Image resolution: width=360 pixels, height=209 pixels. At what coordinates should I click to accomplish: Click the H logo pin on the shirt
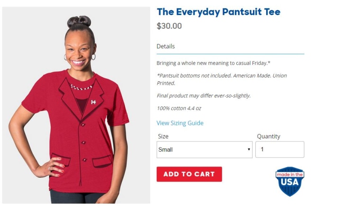(x=93, y=102)
